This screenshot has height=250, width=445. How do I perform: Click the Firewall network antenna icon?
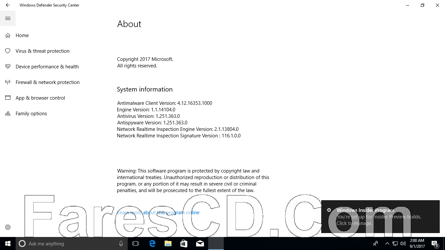8,82
